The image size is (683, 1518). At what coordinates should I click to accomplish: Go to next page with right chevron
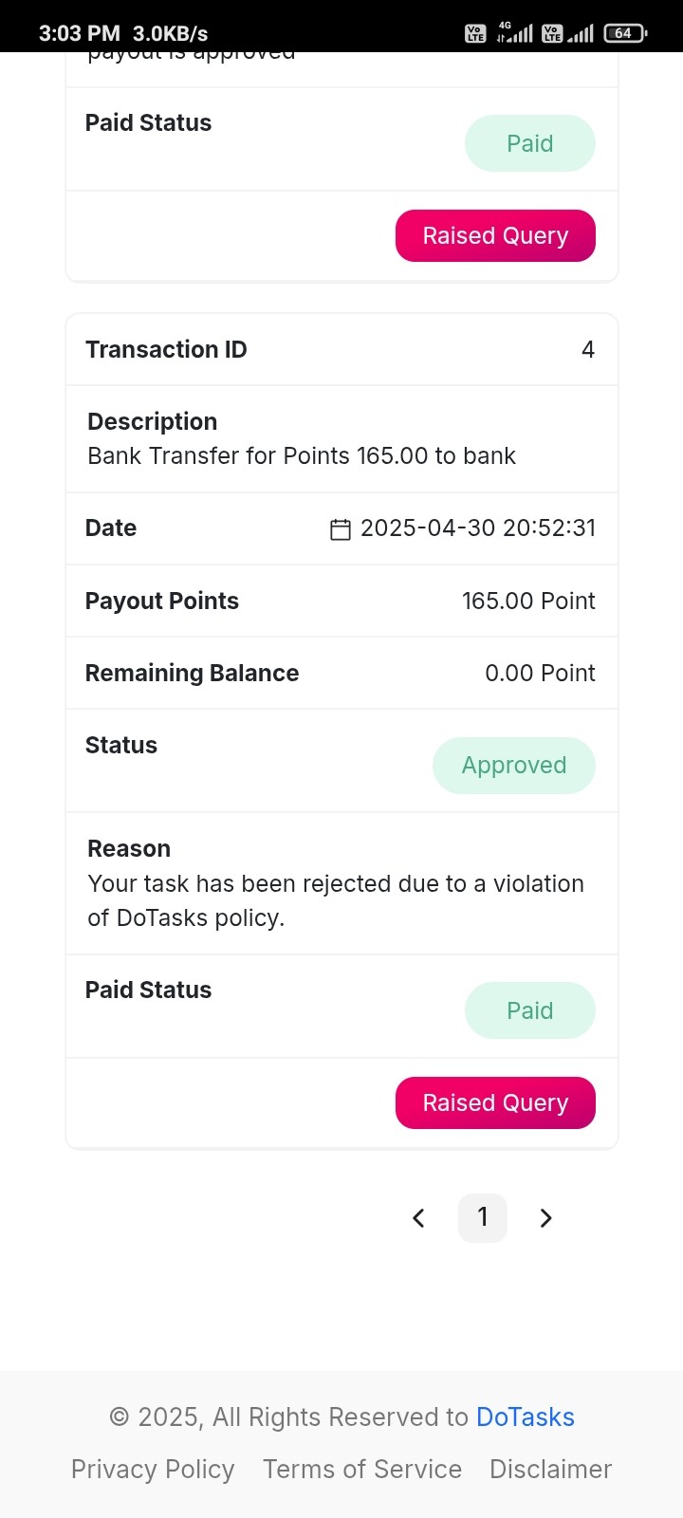pyautogui.click(x=545, y=1218)
